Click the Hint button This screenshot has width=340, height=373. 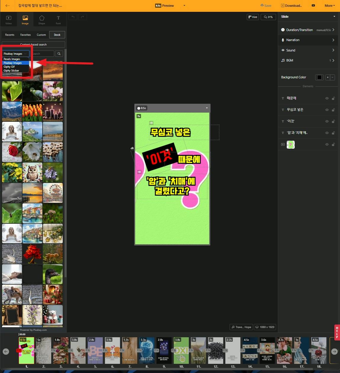253,17
